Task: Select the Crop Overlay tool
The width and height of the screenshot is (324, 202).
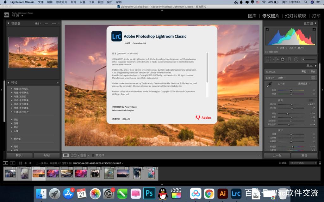Action: point(269,59)
